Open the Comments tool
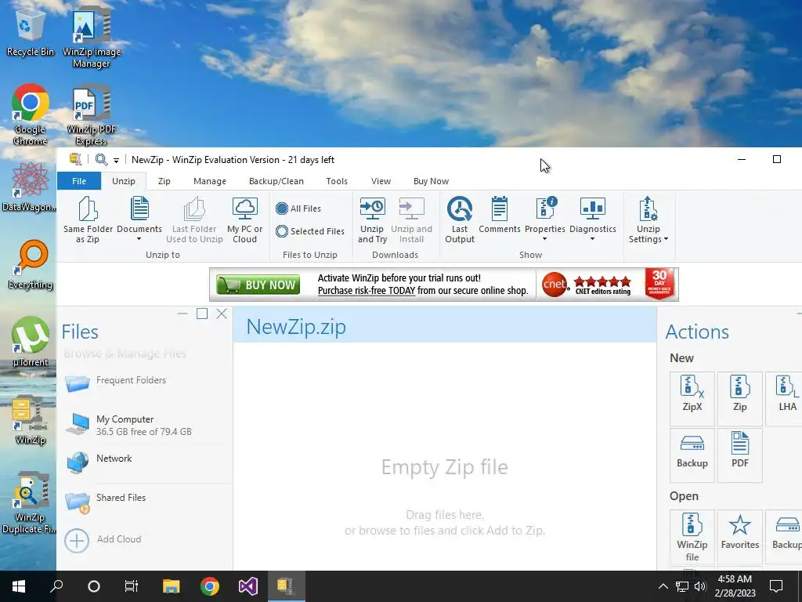This screenshot has height=602, width=802. [499, 215]
